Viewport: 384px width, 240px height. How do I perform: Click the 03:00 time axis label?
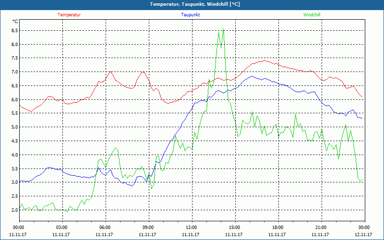(x=63, y=228)
